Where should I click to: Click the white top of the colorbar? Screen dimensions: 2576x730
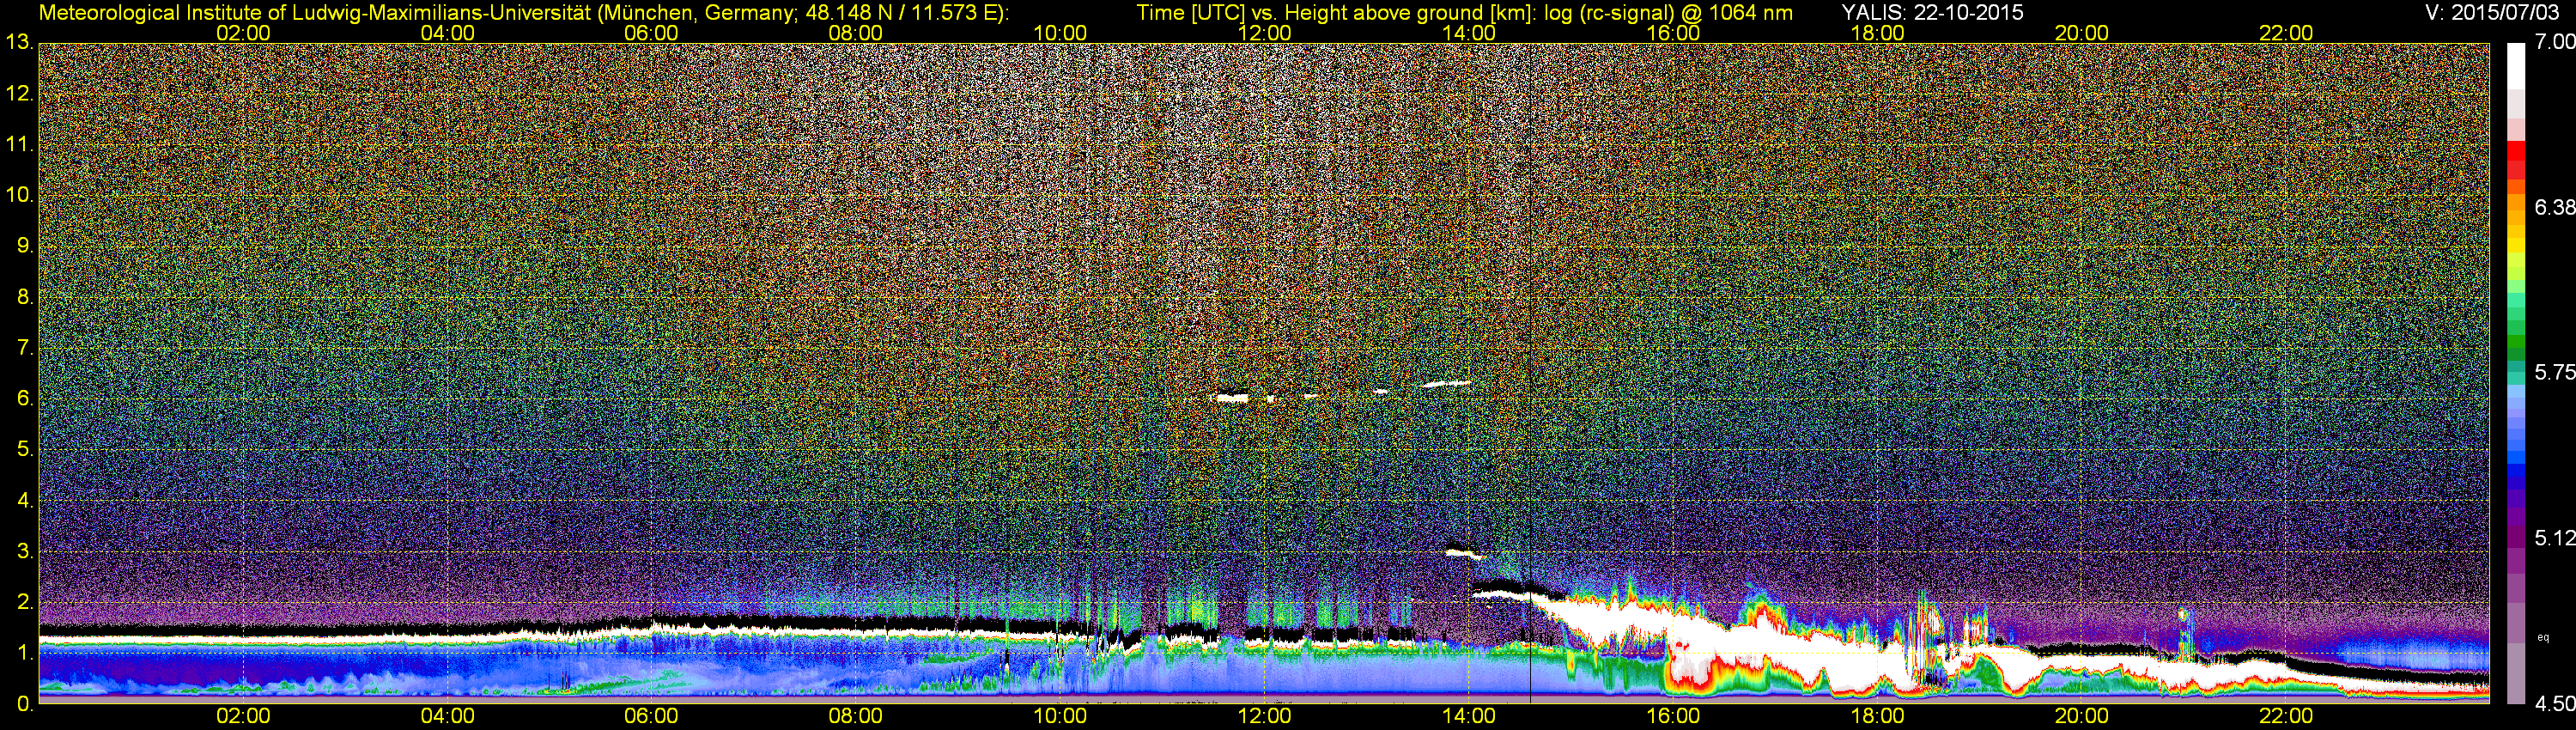2517,65
